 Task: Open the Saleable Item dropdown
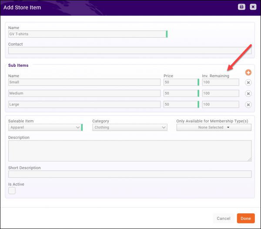click(44, 128)
